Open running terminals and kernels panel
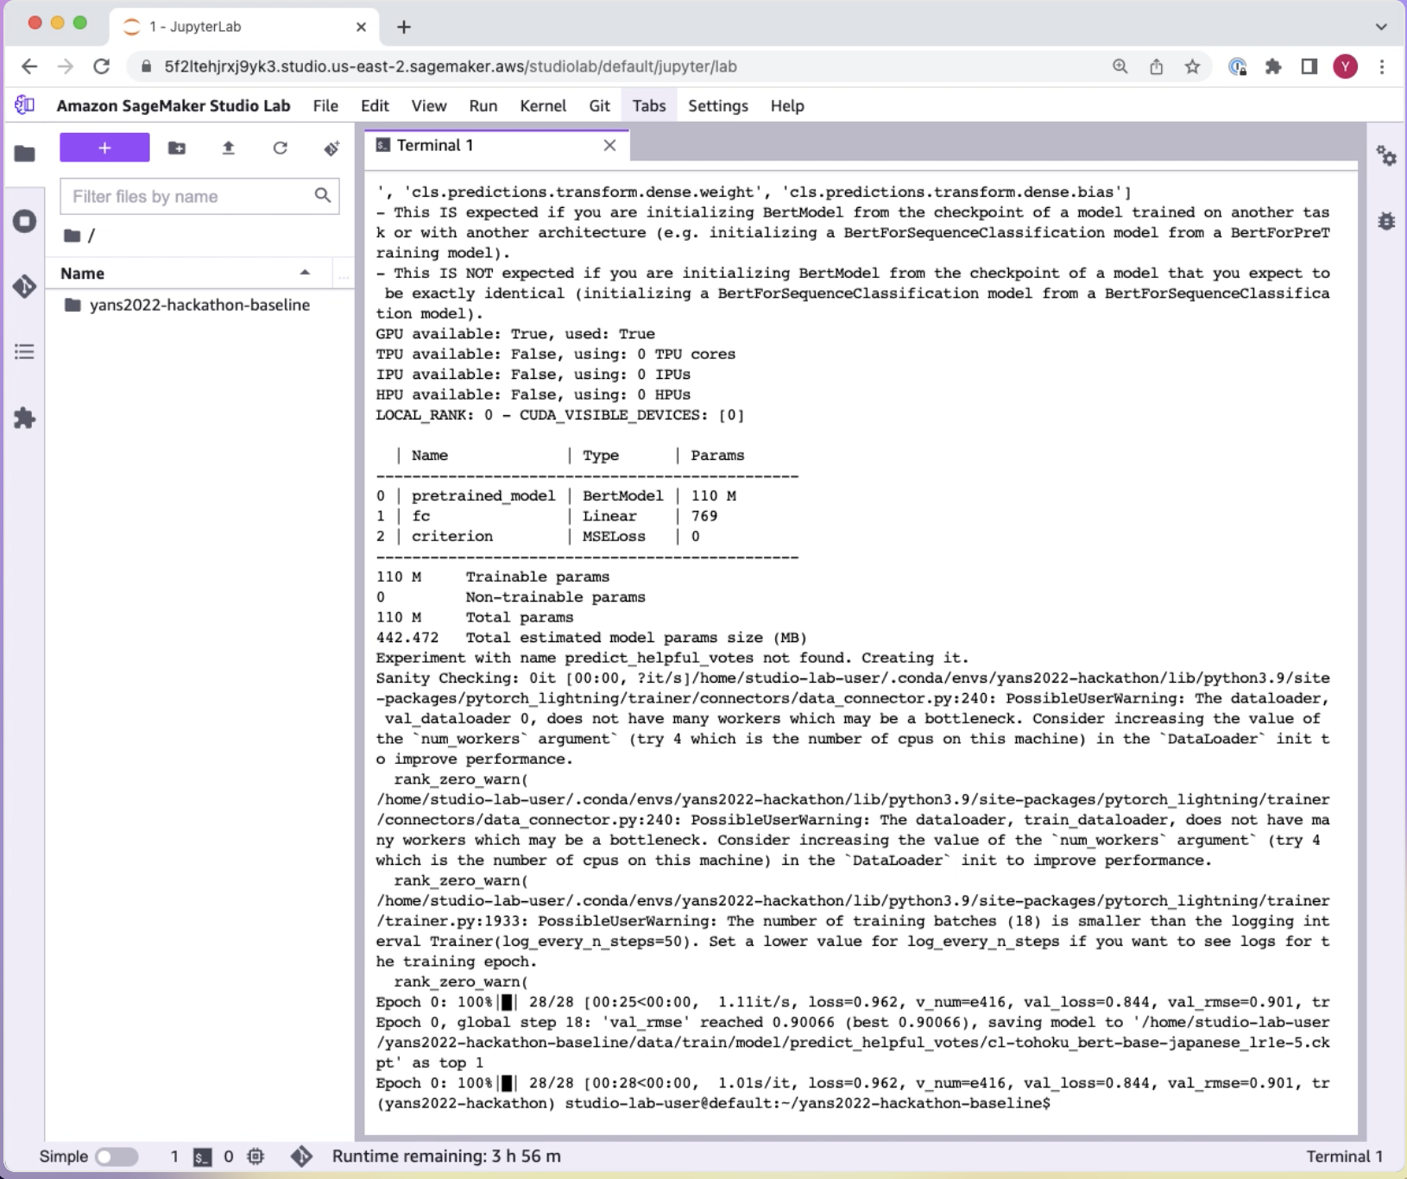Viewport: 1407px width, 1179px height. click(24, 221)
